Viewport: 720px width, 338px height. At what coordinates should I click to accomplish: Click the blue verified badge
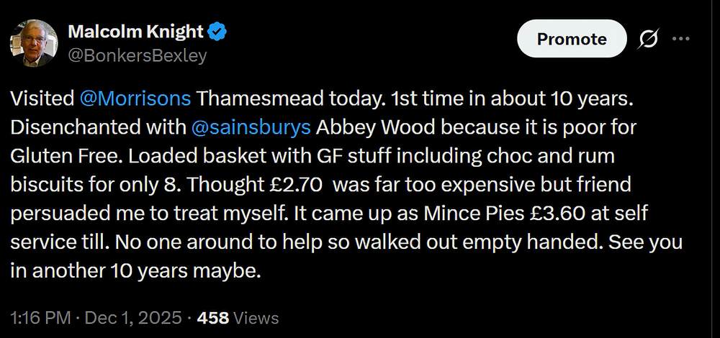pyautogui.click(x=217, y=32)
